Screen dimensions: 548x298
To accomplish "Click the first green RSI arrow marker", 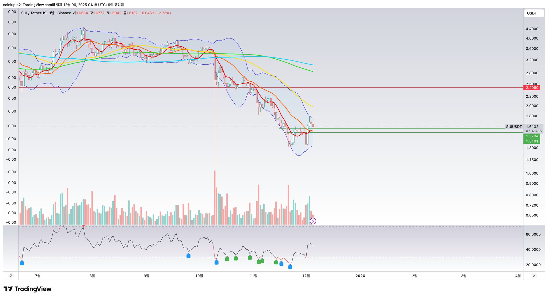I will coord(227,259).
